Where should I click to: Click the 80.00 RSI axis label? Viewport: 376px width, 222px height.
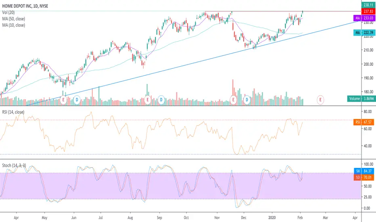click(x=368, y=111)
